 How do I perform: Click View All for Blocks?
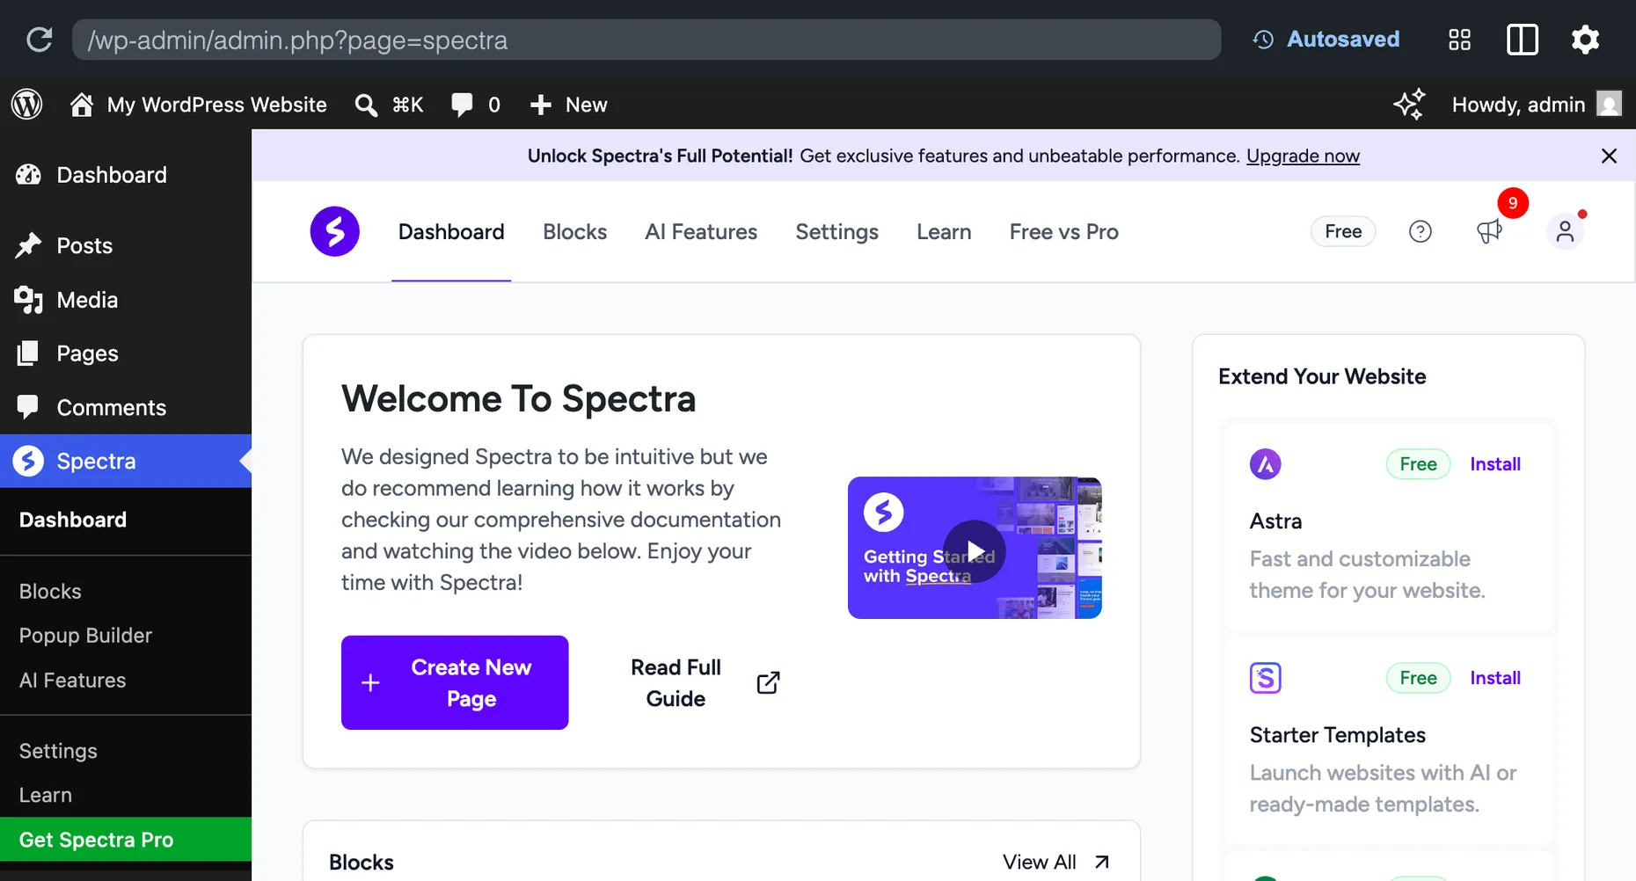point(1039,862)
